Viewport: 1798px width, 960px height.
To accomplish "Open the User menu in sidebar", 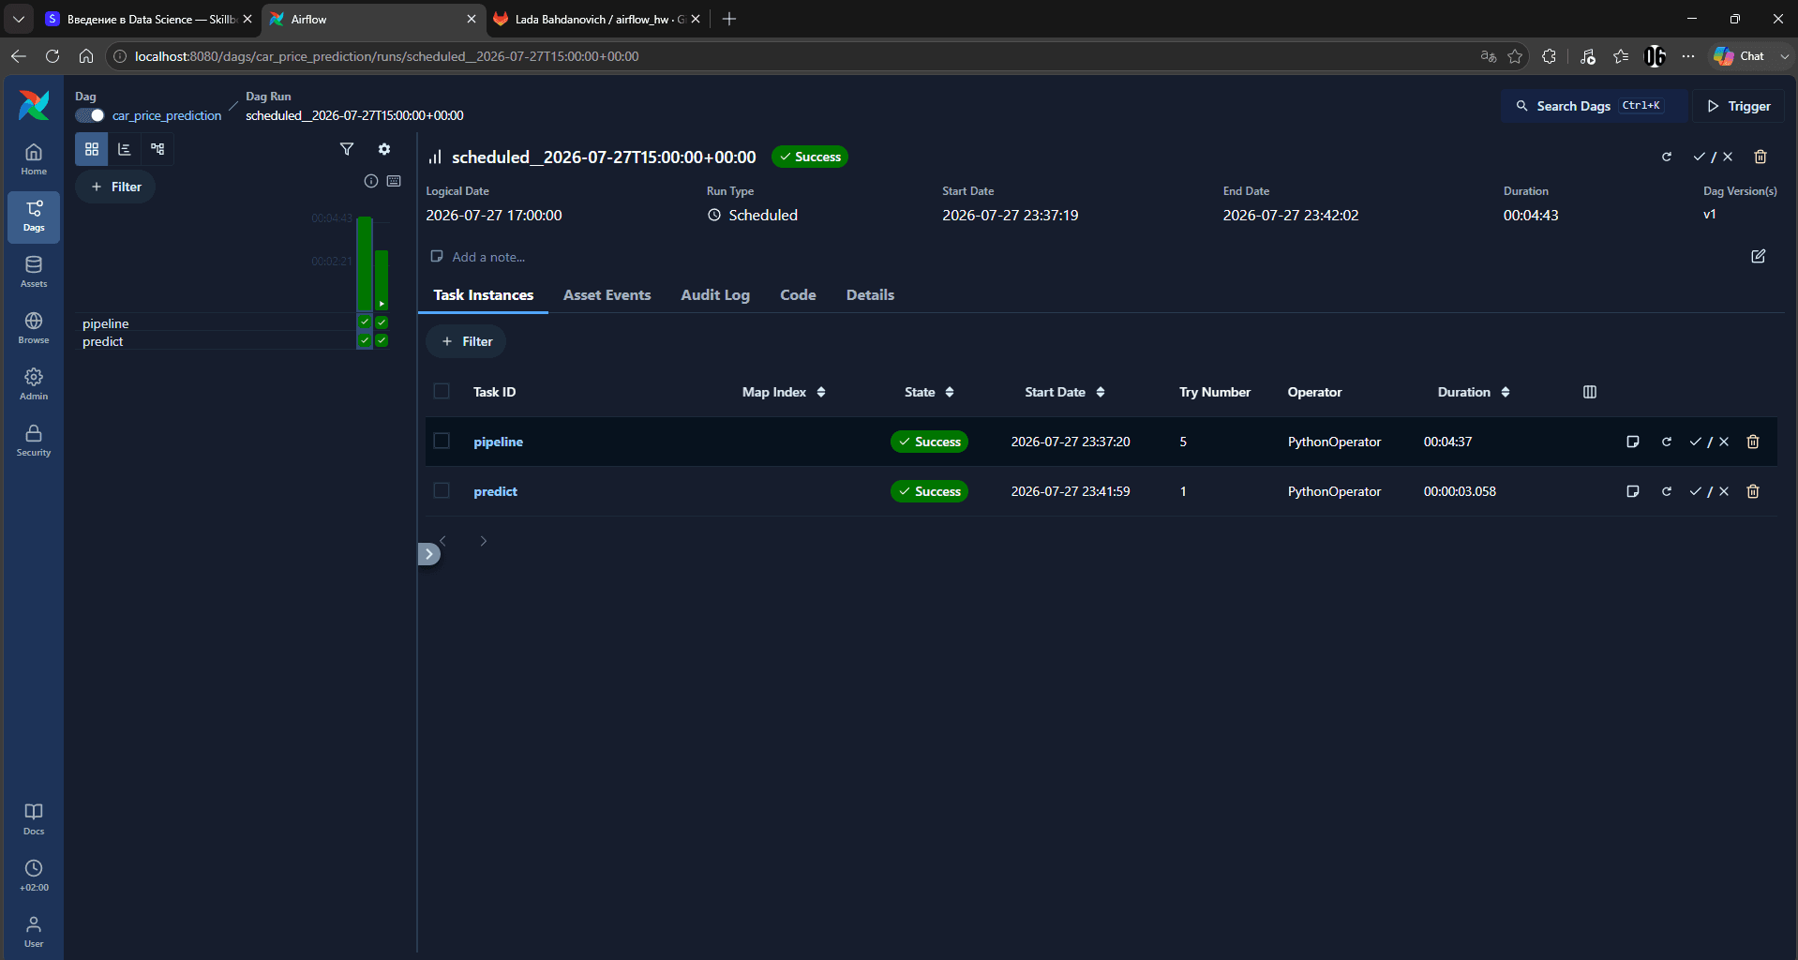I will point(34,932).
